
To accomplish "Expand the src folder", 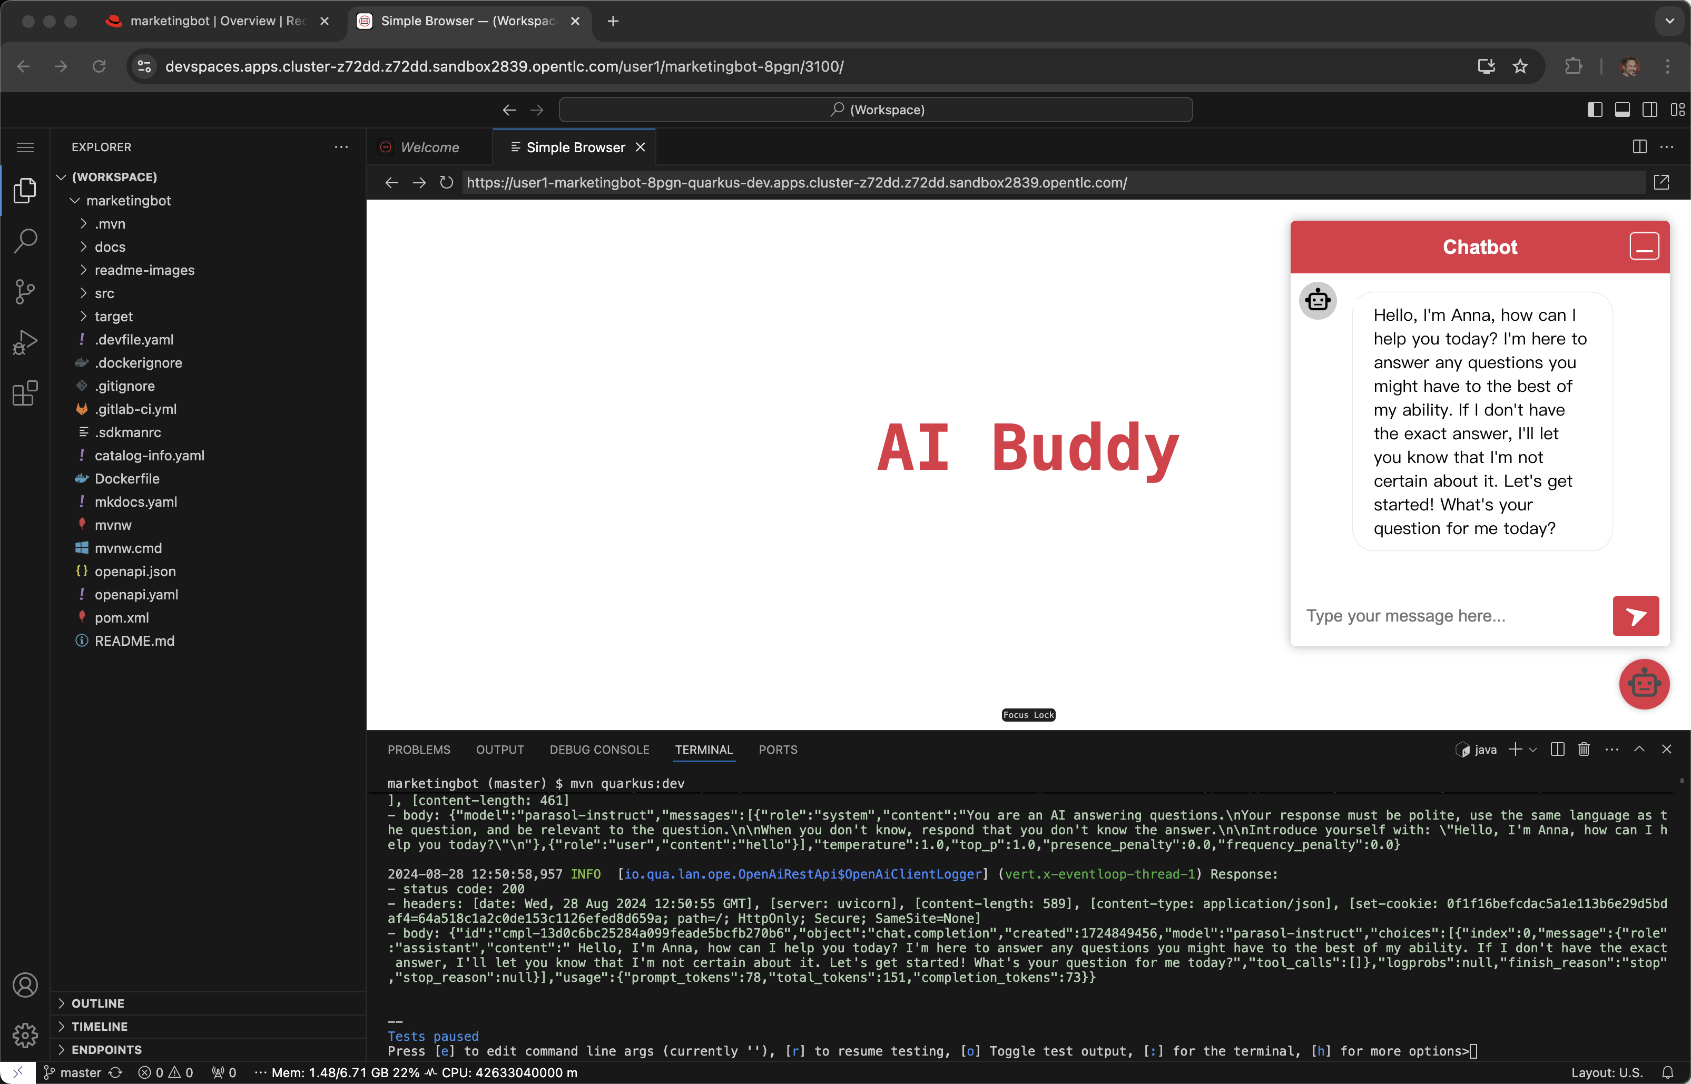I will (x=104, y=293).
